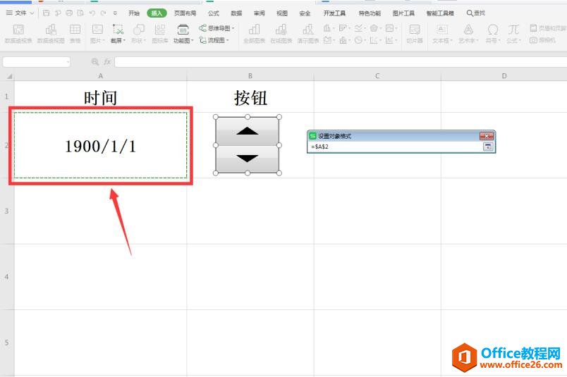This screenshot has height=377, width=567.
Task: Click the 全部图表 (All Charts) icon
Action: tap(254, 32)
